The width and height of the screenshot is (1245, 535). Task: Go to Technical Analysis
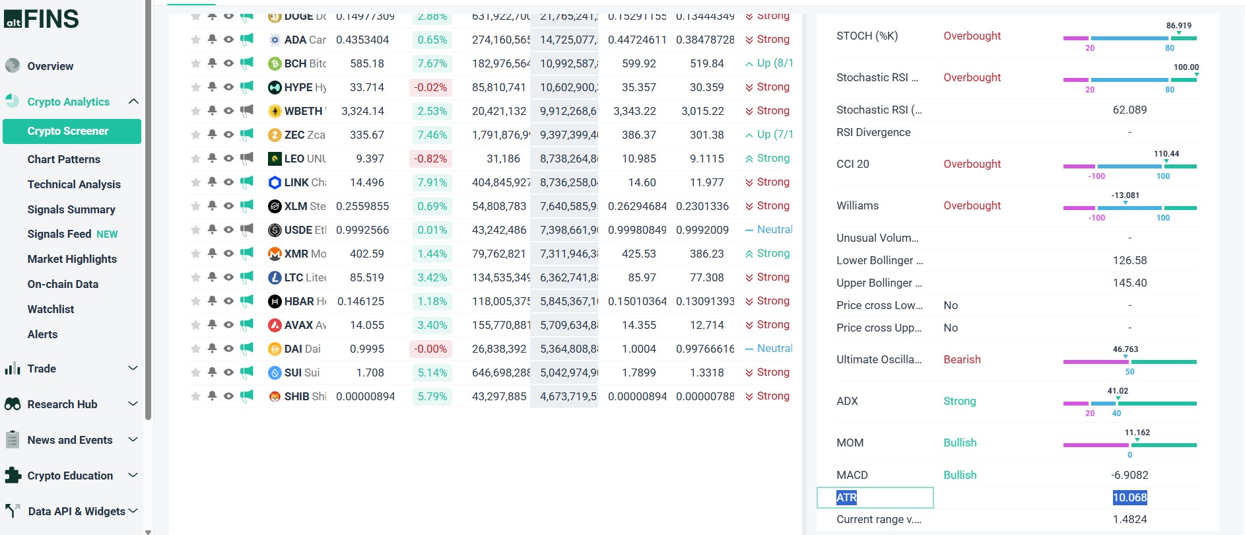pyautogui.click(x=74, y=184)
